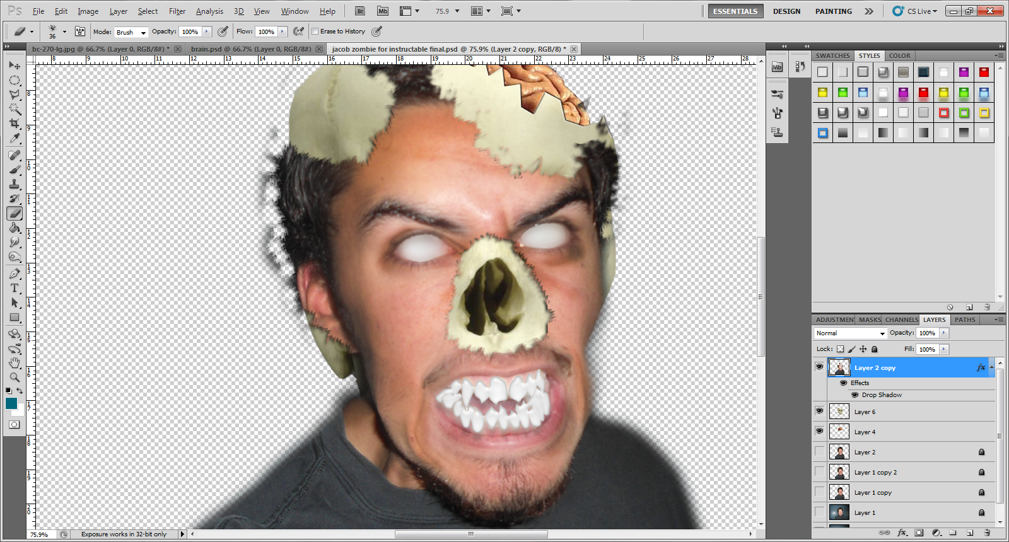Select the Crop tool
Viewport: 1009px width, 542px height.
pyautogui.click(x=15, y=124)
